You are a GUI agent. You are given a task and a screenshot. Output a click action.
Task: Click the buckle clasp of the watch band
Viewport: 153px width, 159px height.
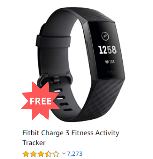(x=55, y=79)
